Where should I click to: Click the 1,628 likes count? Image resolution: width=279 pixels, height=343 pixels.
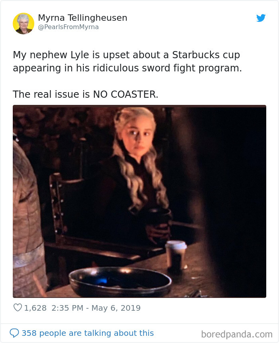[x=35, y=308]
